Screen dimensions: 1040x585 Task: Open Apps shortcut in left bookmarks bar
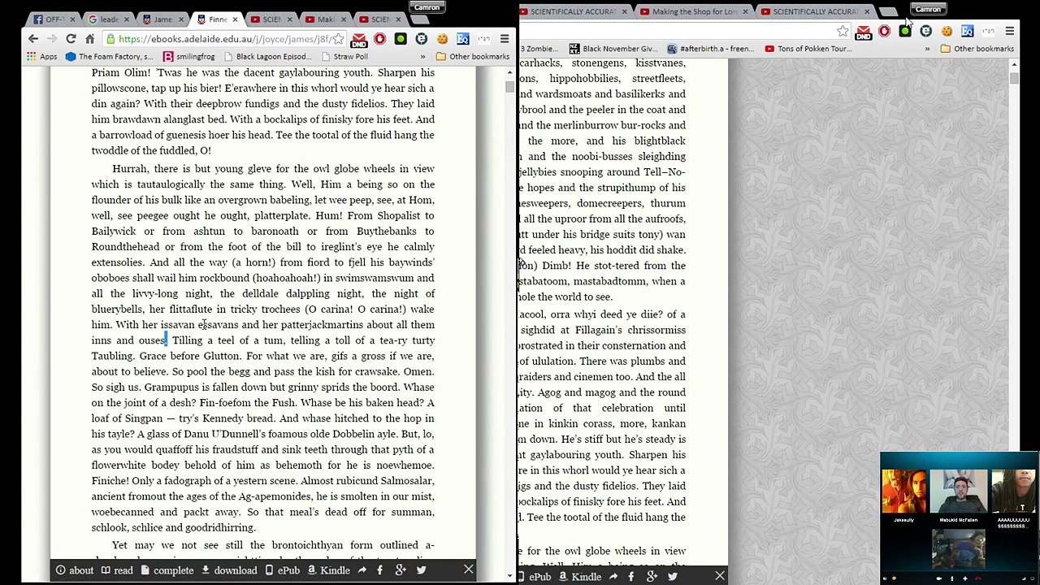tap(41, 57)
